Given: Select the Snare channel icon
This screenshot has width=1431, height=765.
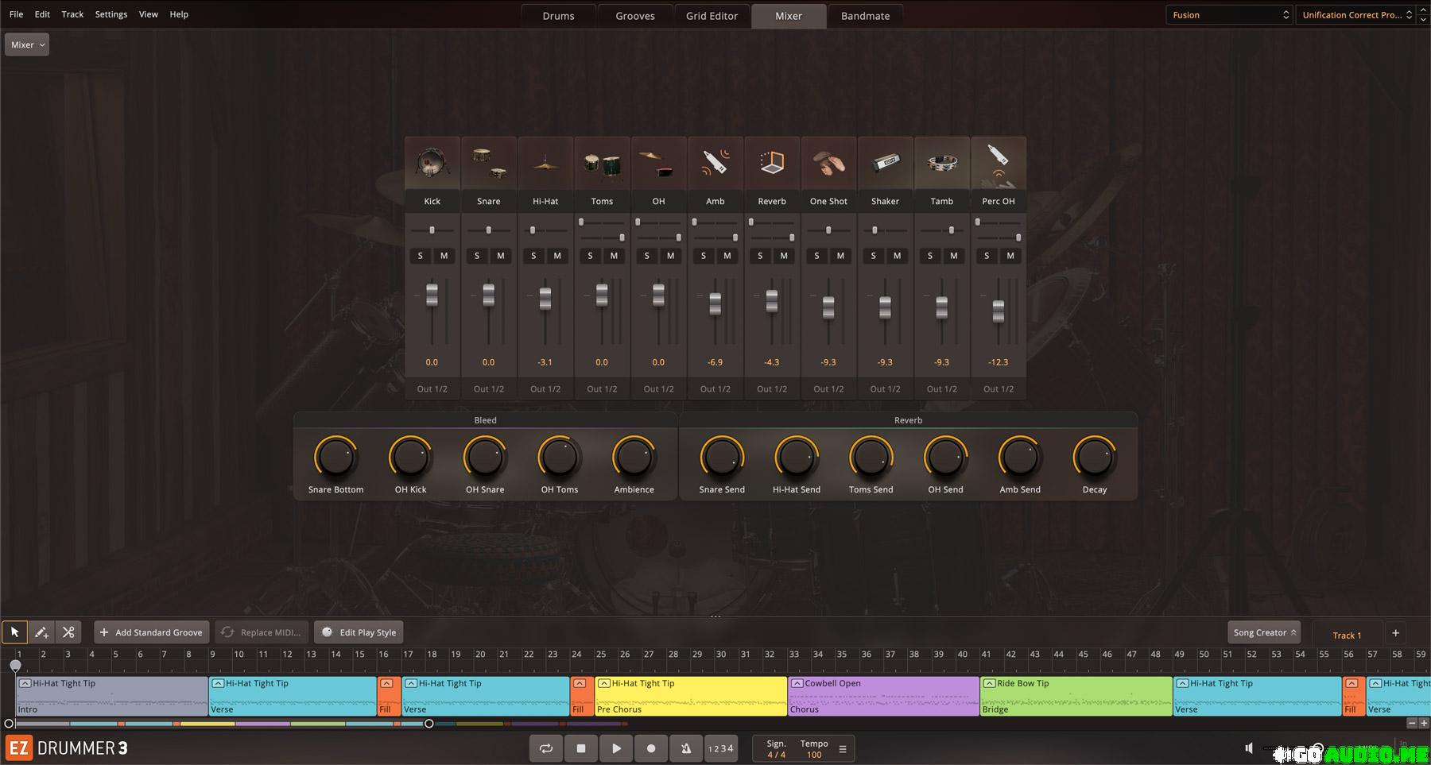Looking at the screenshot, I should [489, 163].
